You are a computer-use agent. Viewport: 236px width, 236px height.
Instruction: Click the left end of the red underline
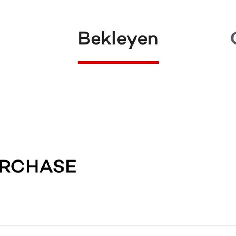click(80, 62)
